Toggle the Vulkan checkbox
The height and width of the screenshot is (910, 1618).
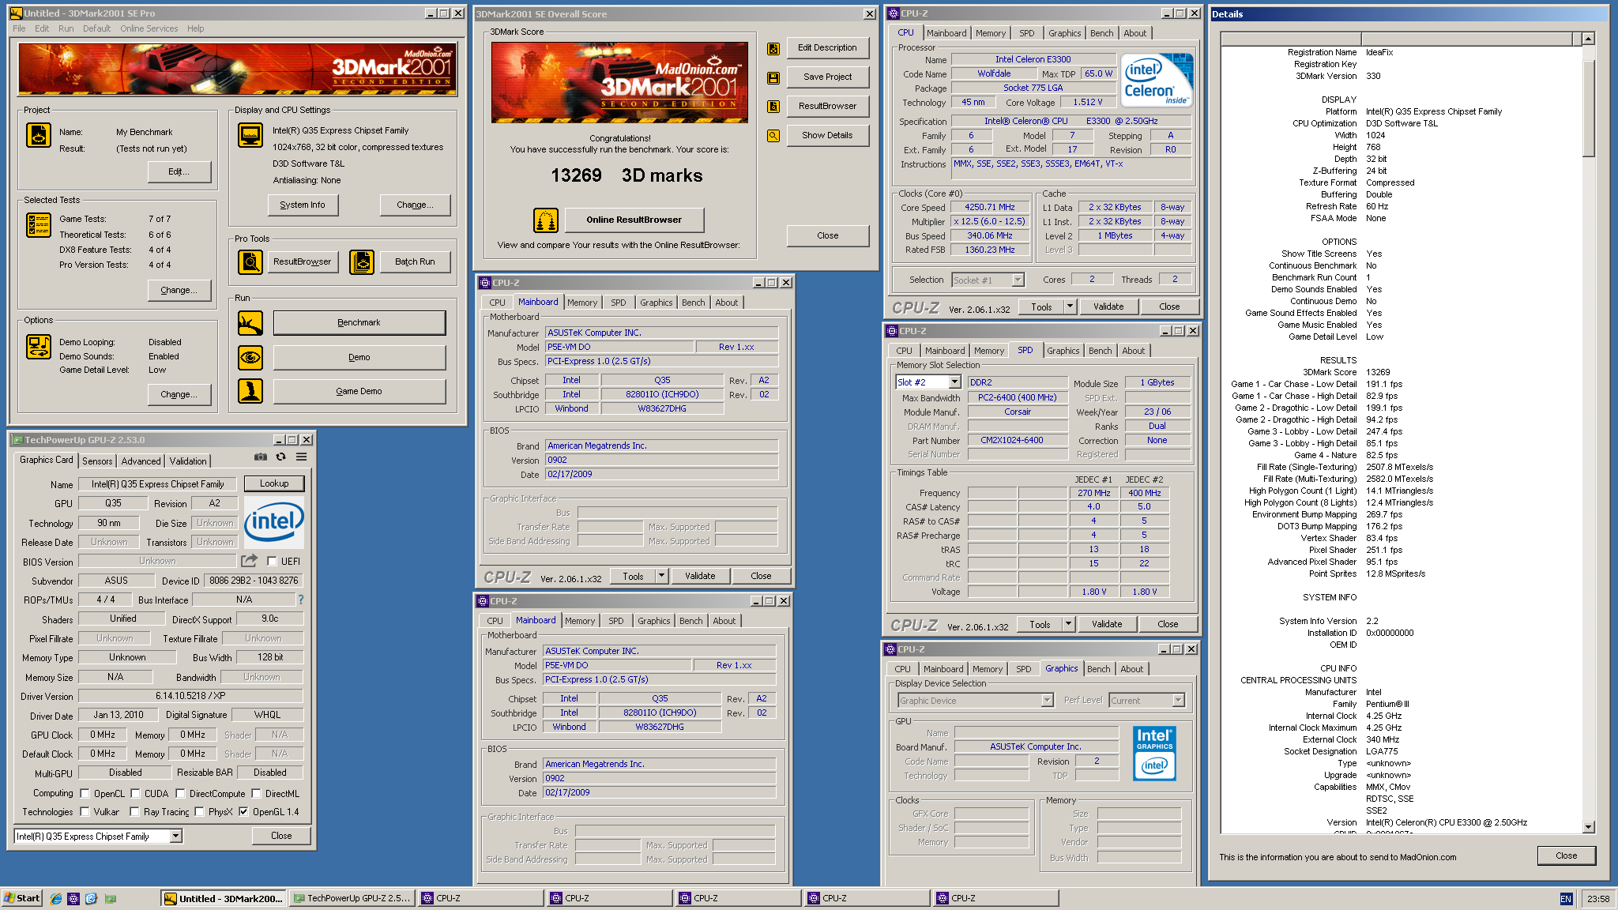coord(85,811)
